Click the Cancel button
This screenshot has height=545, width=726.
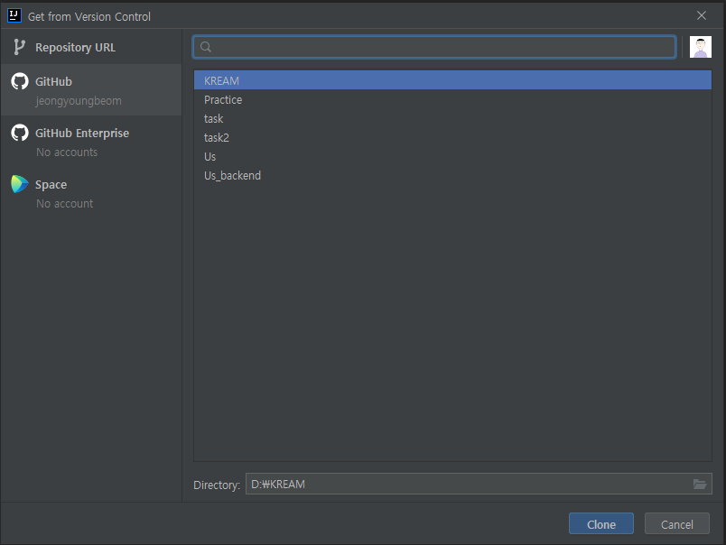[676, 523]
